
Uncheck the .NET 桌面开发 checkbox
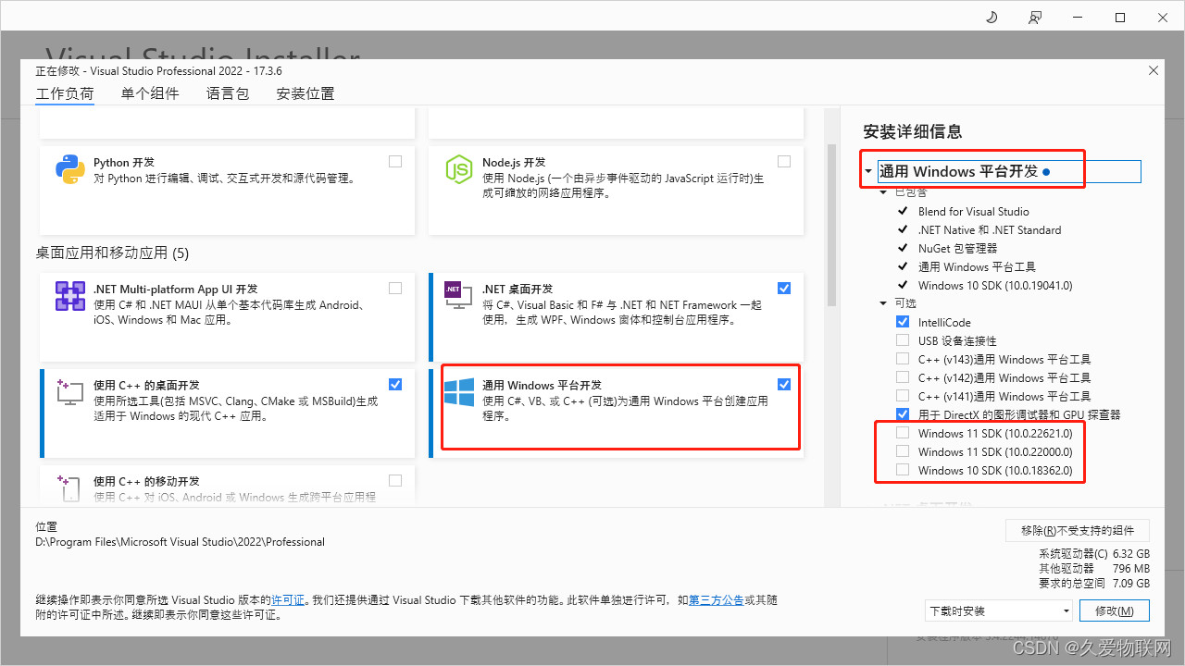784,288
